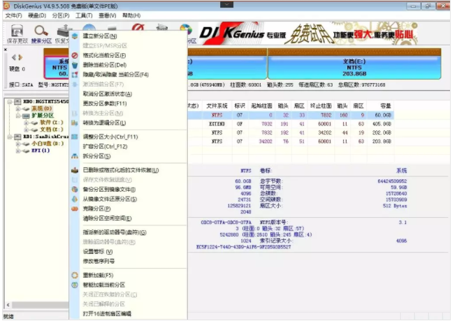The width and height of the screenshot is (457, 321).
Task: Select 指派新的驱动器号(盘符)(G) entry
Action: (115, 232)
